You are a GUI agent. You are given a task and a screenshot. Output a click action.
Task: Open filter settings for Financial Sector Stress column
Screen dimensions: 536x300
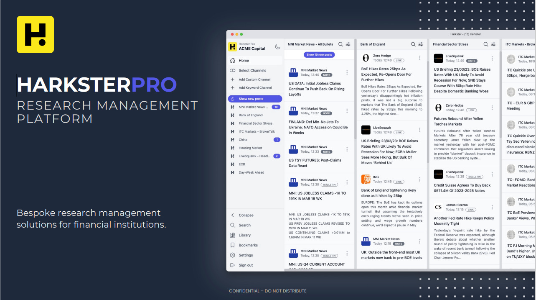coord(493,44)
